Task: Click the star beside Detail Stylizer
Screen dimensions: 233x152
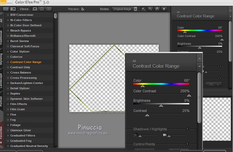Action: click(x=8, y=88)
